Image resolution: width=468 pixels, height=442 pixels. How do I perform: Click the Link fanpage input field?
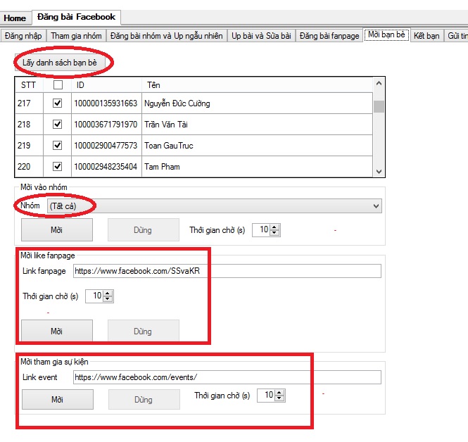227,271
